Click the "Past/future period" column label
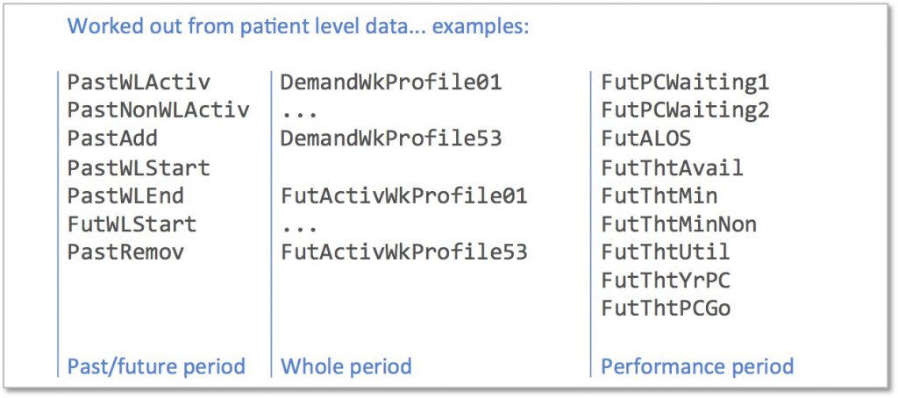The width and height of the screenshot is (898, 398). (x=156, y=366)
